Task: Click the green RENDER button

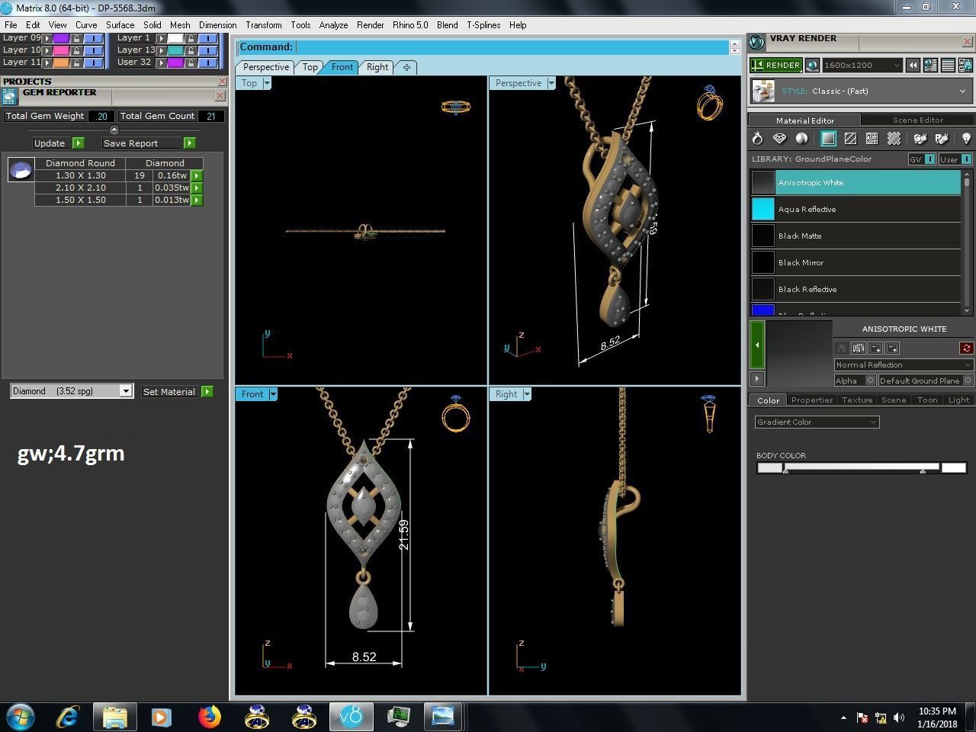Action: [x=776, y=66]
